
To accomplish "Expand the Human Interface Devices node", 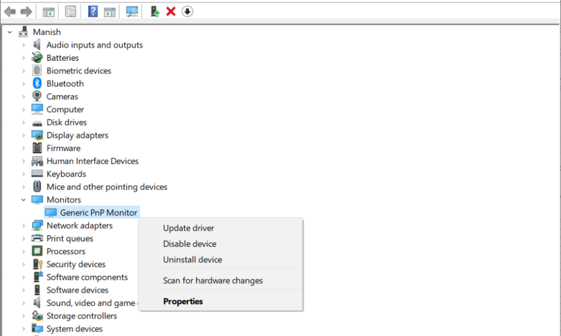I will (x=23, y=161).
